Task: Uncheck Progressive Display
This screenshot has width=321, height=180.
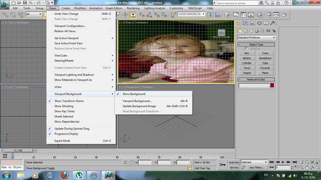Action: tap(66, 134)
